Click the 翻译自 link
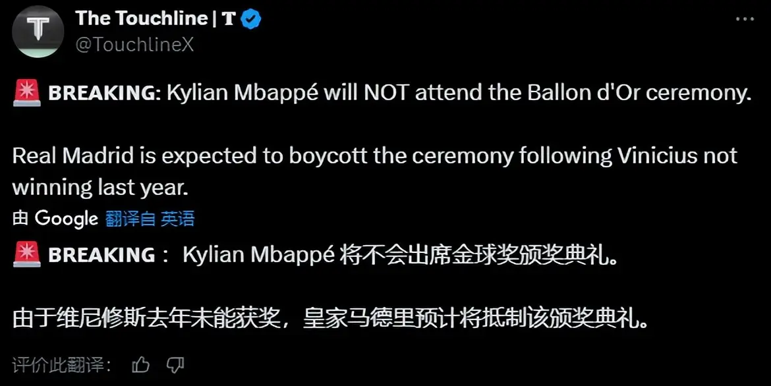Viewport: 771px width, 386px height. point(130,219)
